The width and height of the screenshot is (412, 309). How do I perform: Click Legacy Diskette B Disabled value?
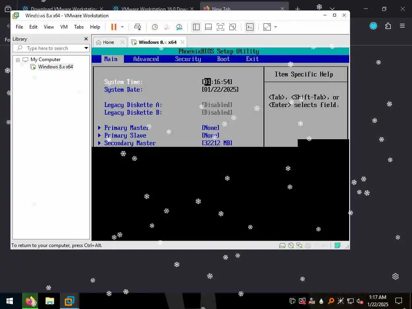[x=217, y=113]
